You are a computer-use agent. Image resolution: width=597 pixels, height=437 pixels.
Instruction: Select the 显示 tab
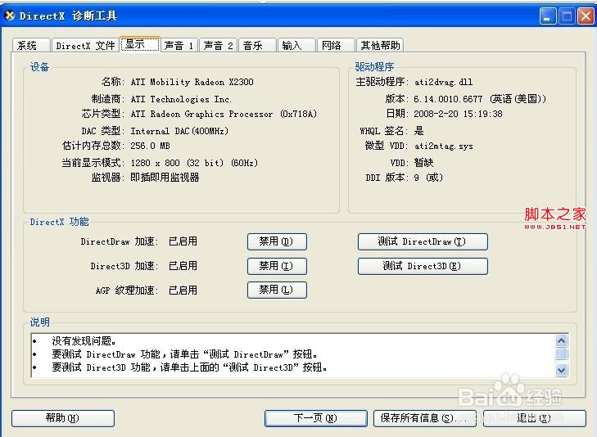[x=140, y=44]
